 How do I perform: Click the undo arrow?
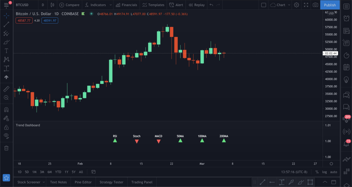211,5
